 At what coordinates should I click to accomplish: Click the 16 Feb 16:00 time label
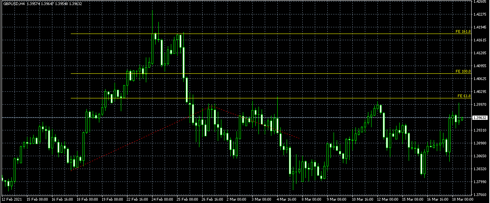61,199
